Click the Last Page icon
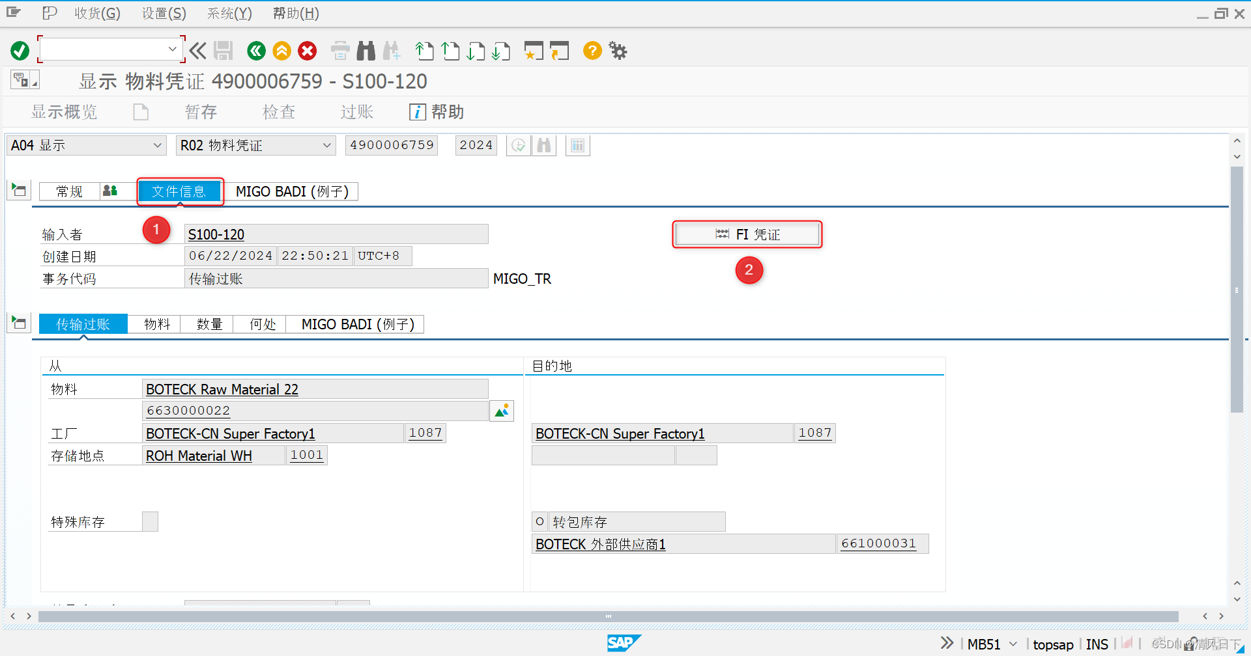 coord(501,50)
